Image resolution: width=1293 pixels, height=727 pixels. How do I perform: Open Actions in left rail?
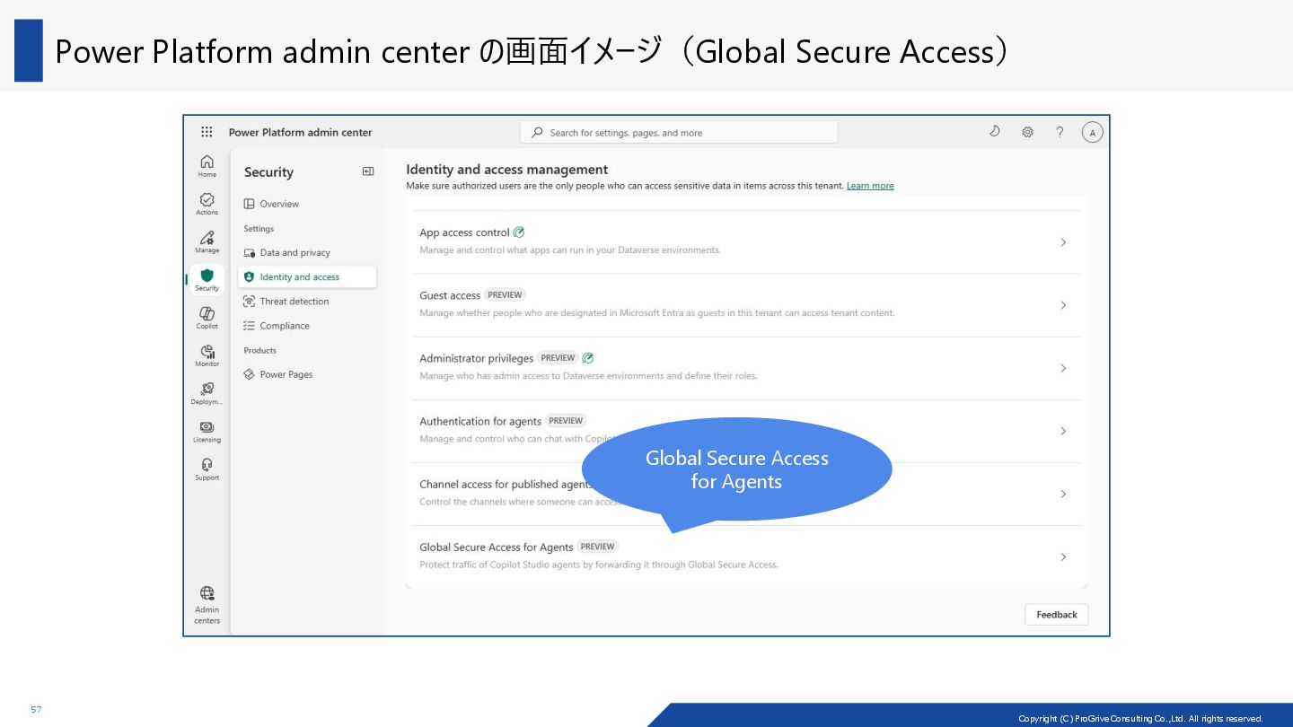coord(207,204)
